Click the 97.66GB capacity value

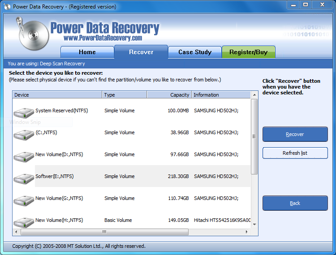(x=180, y=154)
